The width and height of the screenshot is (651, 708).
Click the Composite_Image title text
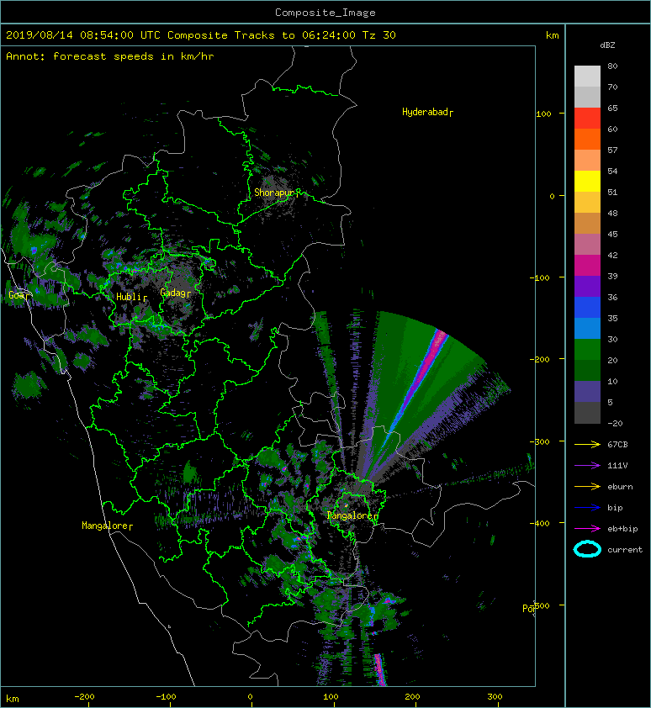click(325, 13)
